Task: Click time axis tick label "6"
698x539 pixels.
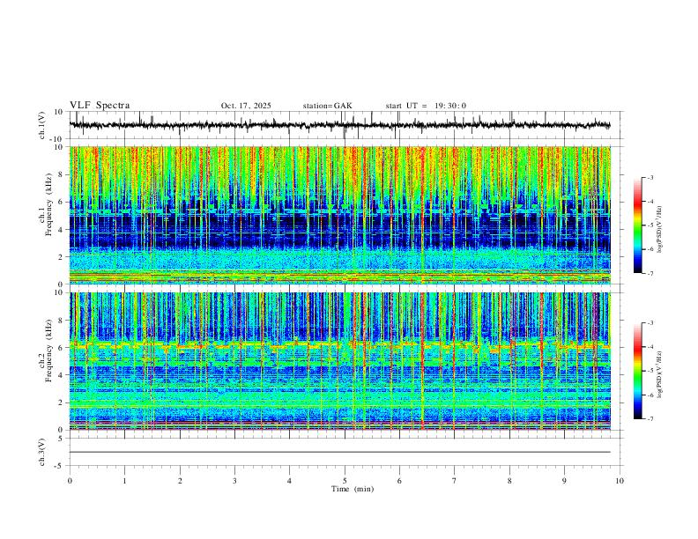Action: click(x=399, y=481)
